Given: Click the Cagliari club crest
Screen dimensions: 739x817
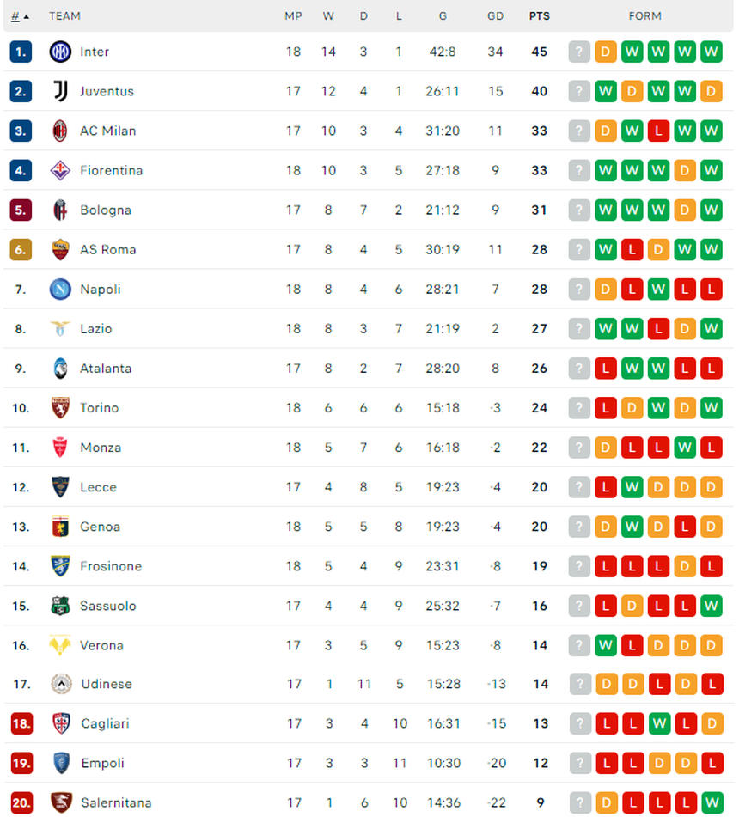Looking at the screenshot, I should click(60, 723).
